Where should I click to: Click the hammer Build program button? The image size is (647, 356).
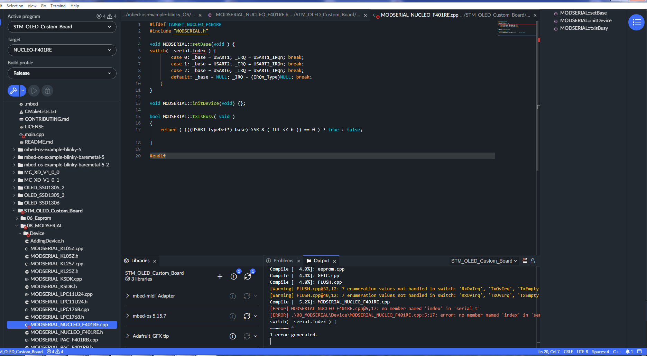pos(13,91)
